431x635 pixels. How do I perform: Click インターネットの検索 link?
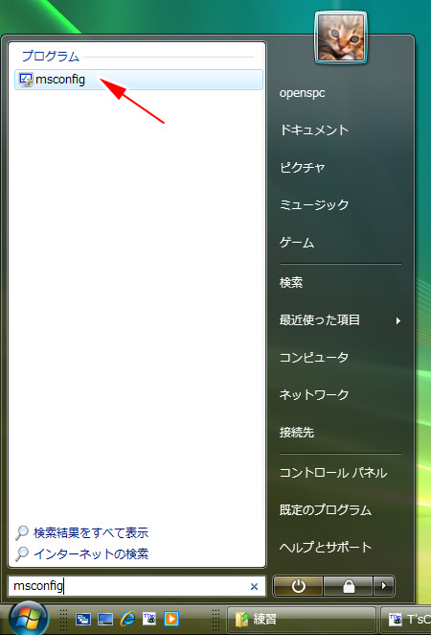tap(91, 553)
